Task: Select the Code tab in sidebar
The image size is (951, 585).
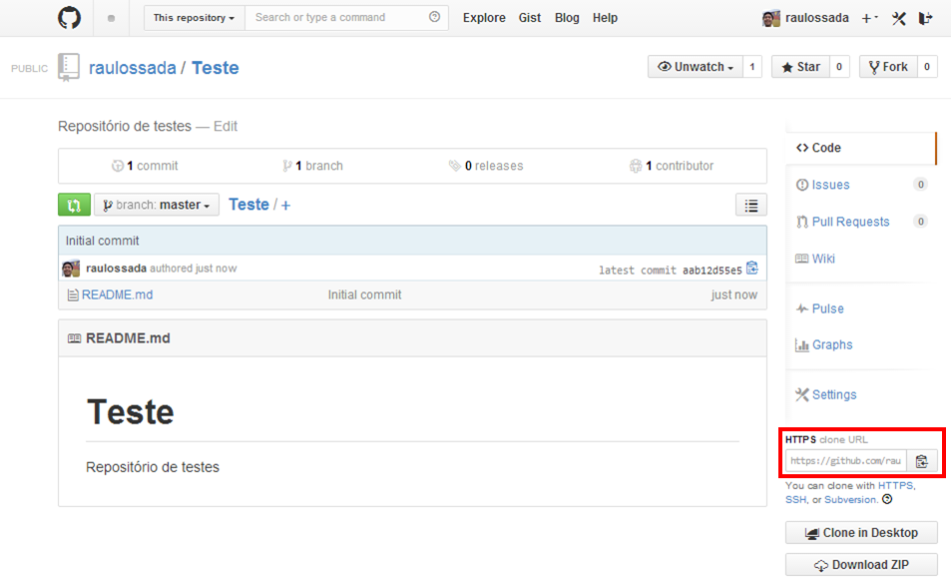Action: [861, 148]
